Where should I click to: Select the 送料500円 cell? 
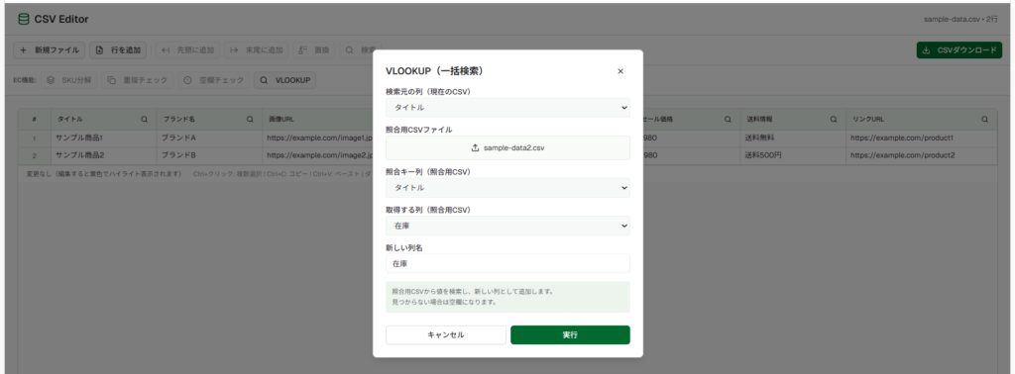(792, 155)
